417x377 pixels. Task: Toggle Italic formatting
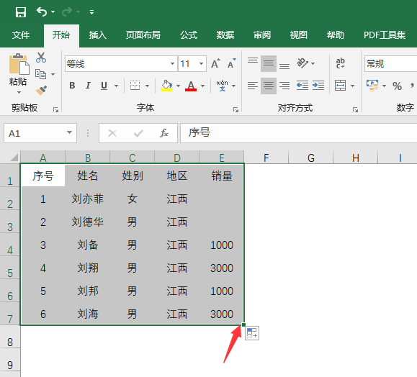88,86
